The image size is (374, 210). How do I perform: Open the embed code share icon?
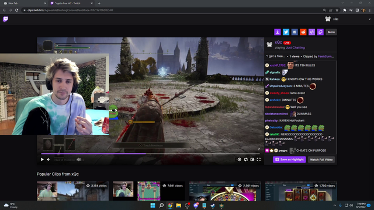[x=311, y=32]
